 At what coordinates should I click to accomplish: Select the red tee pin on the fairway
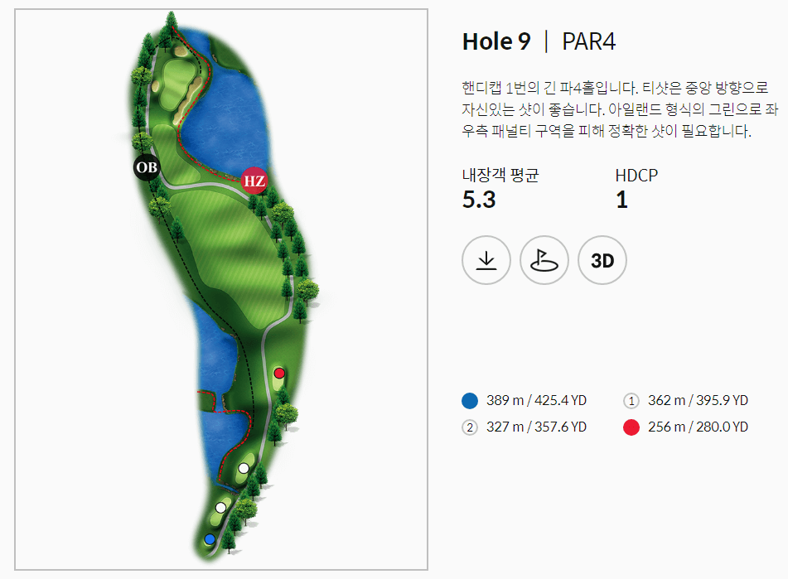[279, 374]
